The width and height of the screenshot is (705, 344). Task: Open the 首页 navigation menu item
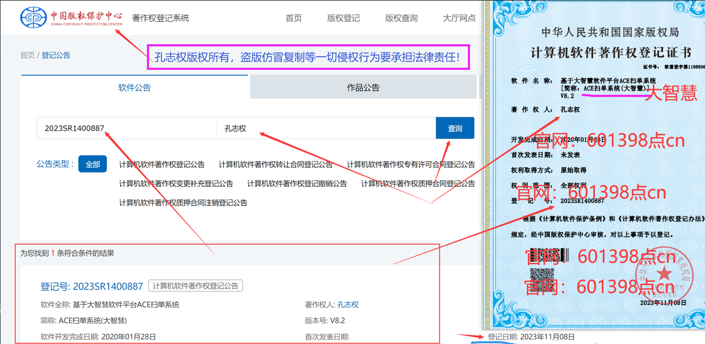coord(294,18)
